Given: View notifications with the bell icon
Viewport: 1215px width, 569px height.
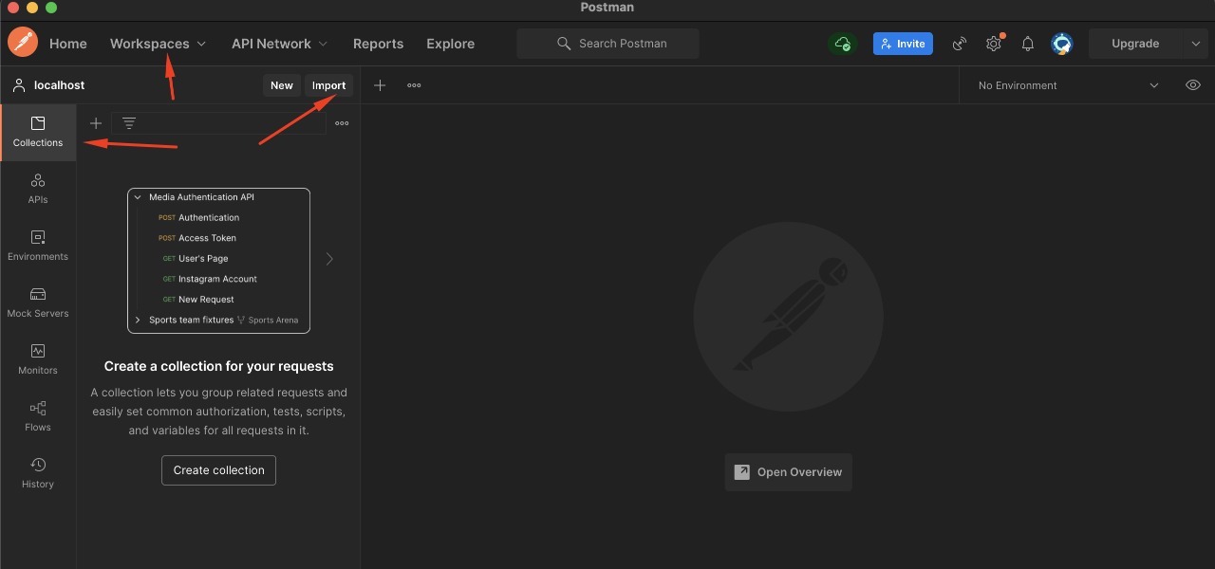Looking at the screenshot, I should 1028,44.
